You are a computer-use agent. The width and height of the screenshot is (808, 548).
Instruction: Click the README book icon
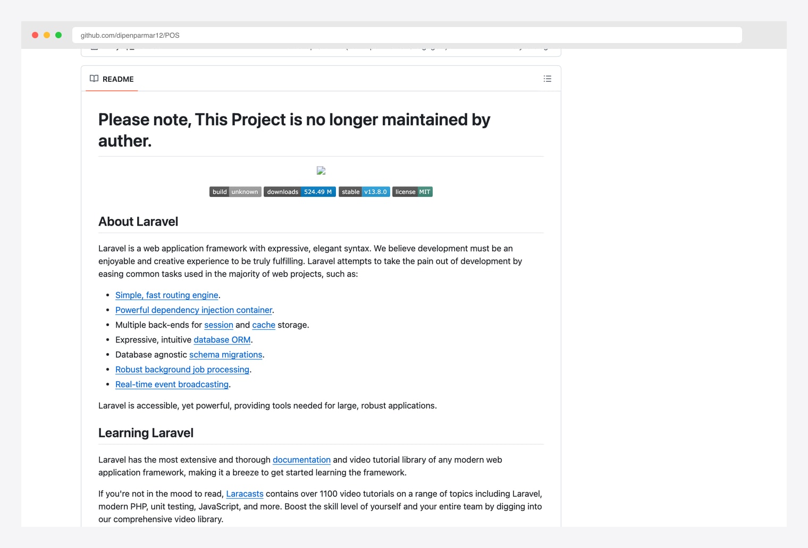click(94, 79)
